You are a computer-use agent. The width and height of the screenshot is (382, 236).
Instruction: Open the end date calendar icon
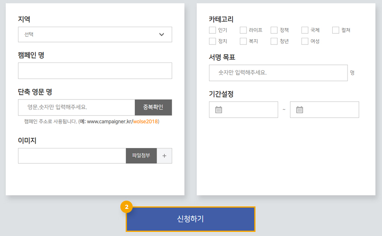tap(299, 110)
